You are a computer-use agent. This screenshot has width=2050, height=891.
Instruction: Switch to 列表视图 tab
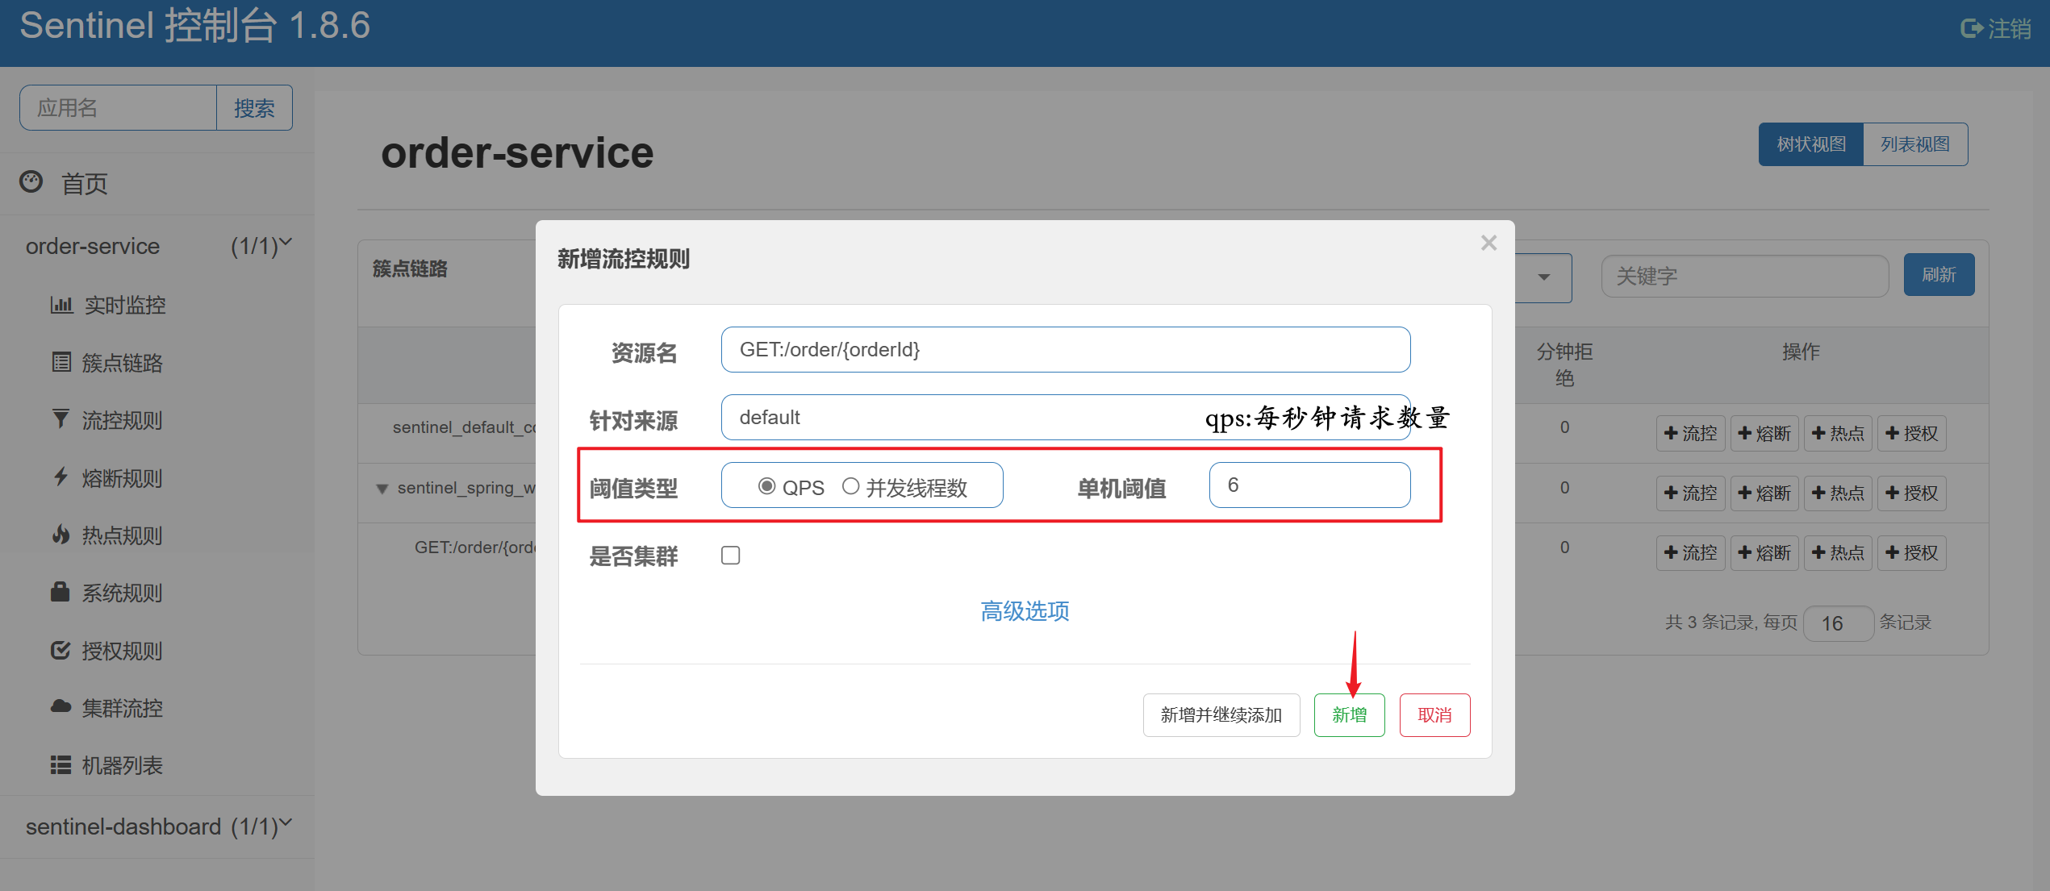1915,144
